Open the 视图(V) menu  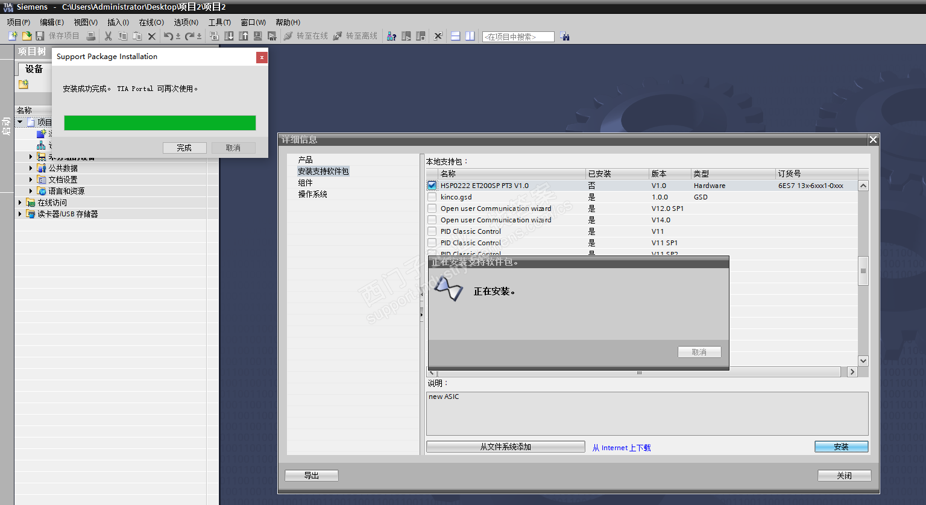(86, 22)
